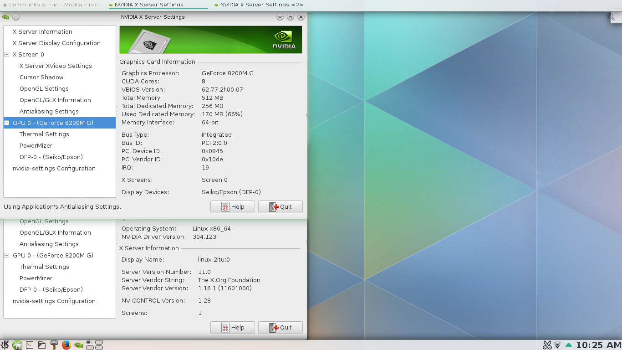The width and height of the screenshot is (622, 350).
Task: Open the file manager panel icon
Action: 42,345
